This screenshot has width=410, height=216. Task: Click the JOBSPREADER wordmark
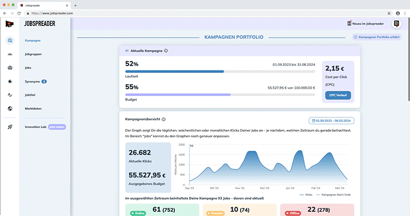[x=40, y=23]
